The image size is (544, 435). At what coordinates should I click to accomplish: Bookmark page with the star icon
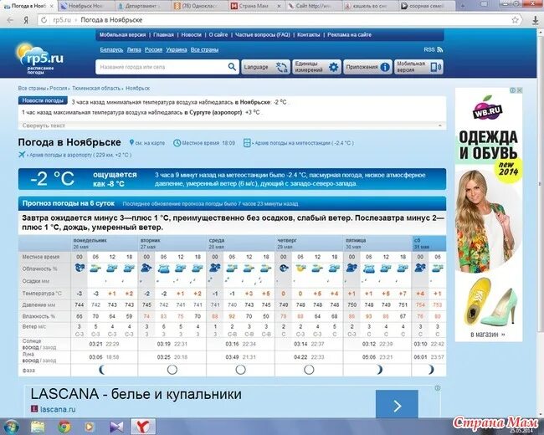[x=516, y=20]
